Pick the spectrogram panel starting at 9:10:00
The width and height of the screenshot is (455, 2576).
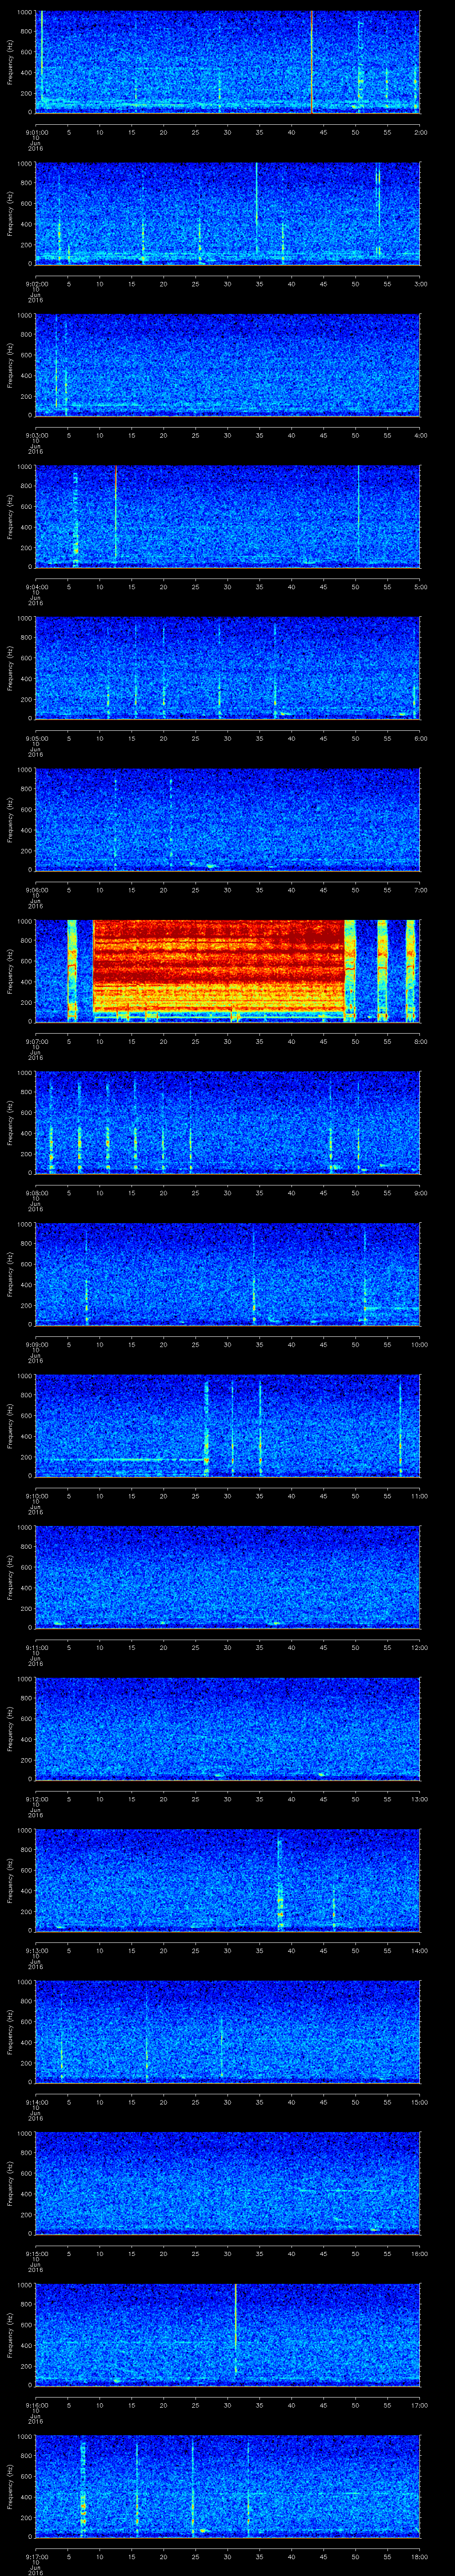(227, 1425)
